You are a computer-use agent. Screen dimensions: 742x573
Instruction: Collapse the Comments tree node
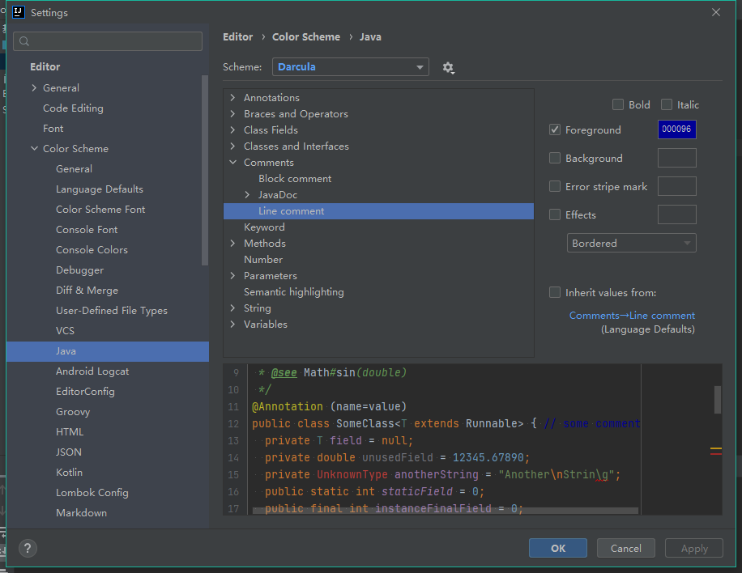(x=233, y=163)
